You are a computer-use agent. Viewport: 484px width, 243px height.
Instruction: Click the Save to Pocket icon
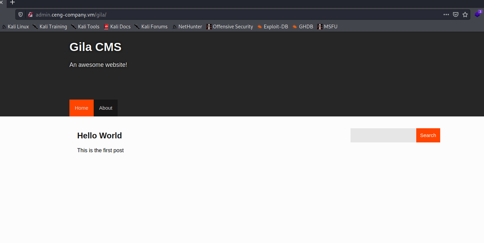(x=456, y=15)
